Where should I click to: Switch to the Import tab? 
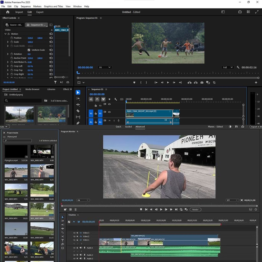[19, 12]
